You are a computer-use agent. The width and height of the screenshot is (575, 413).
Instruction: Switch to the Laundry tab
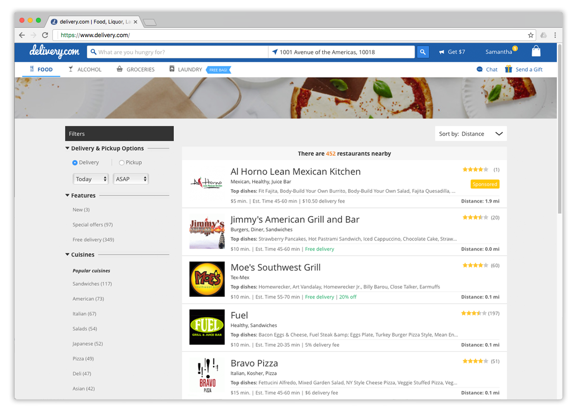(185, 69)
